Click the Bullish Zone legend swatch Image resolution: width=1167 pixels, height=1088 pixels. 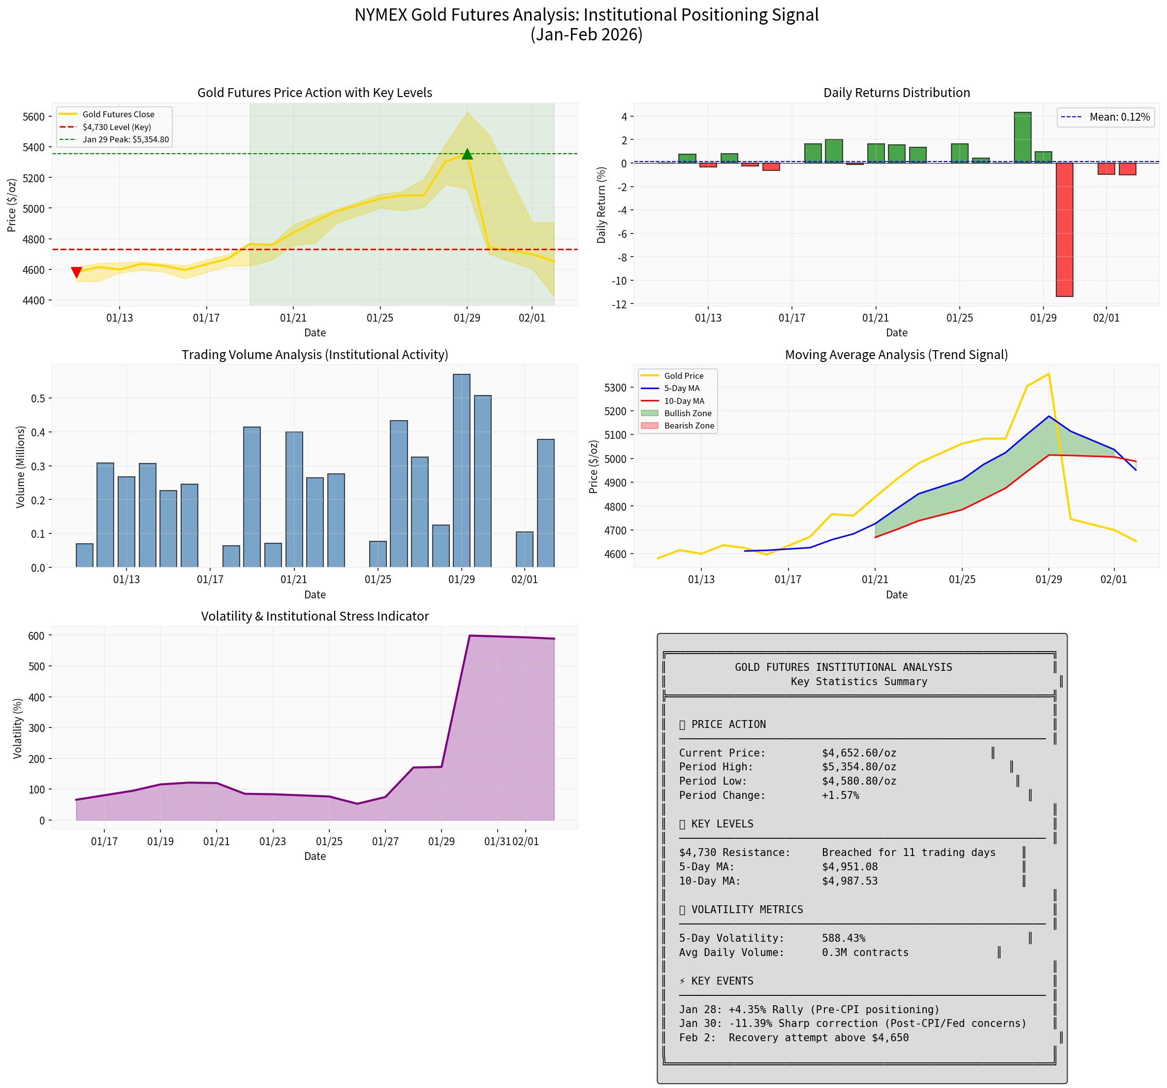[x=649, y=413]
